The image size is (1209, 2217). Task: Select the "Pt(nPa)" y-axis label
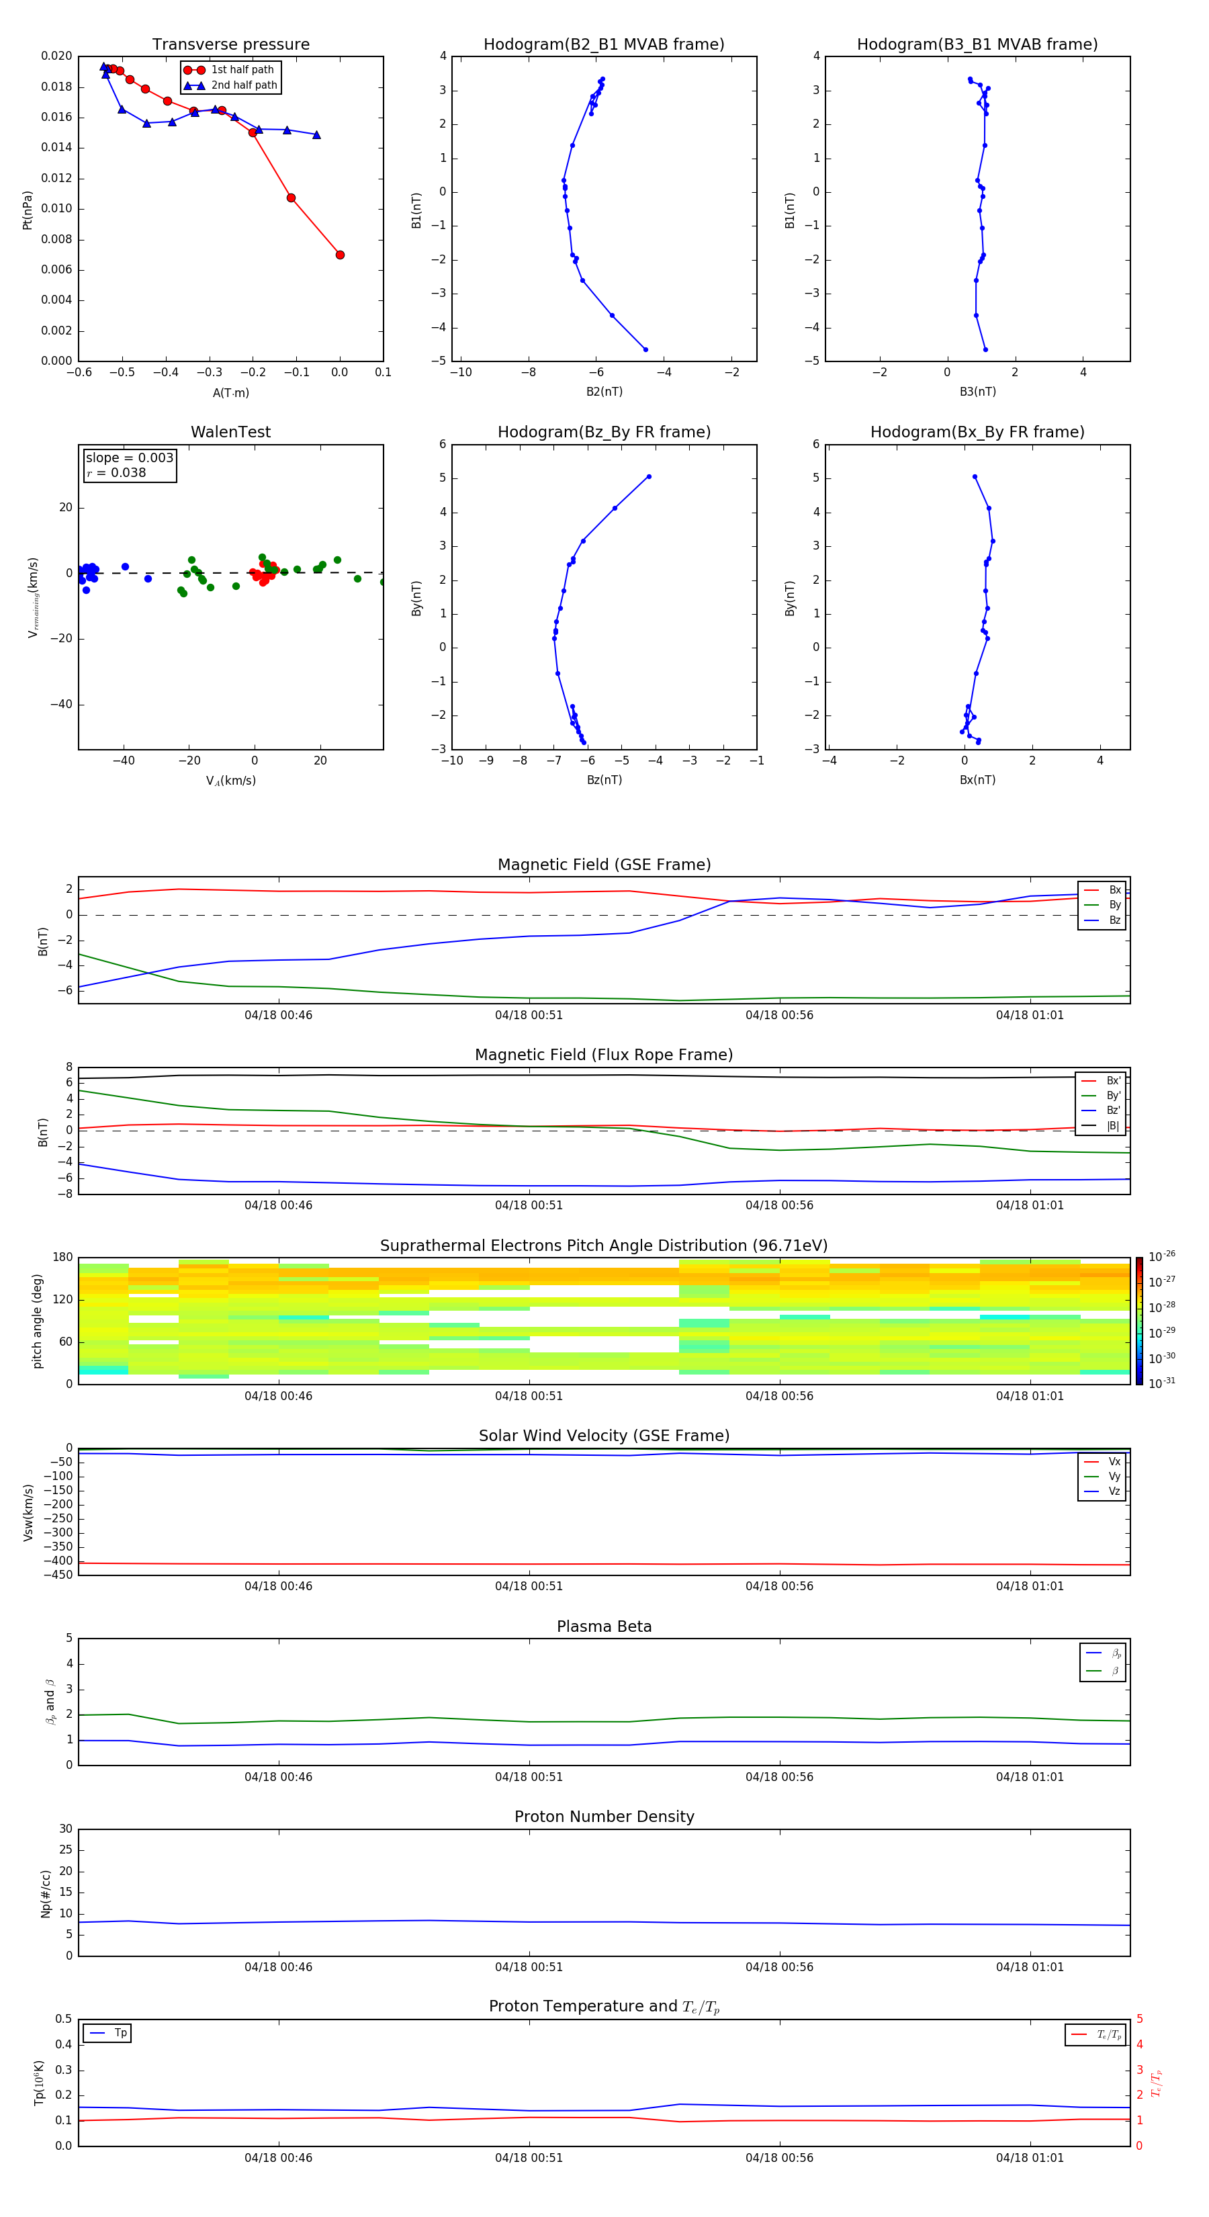click(27, 210)
